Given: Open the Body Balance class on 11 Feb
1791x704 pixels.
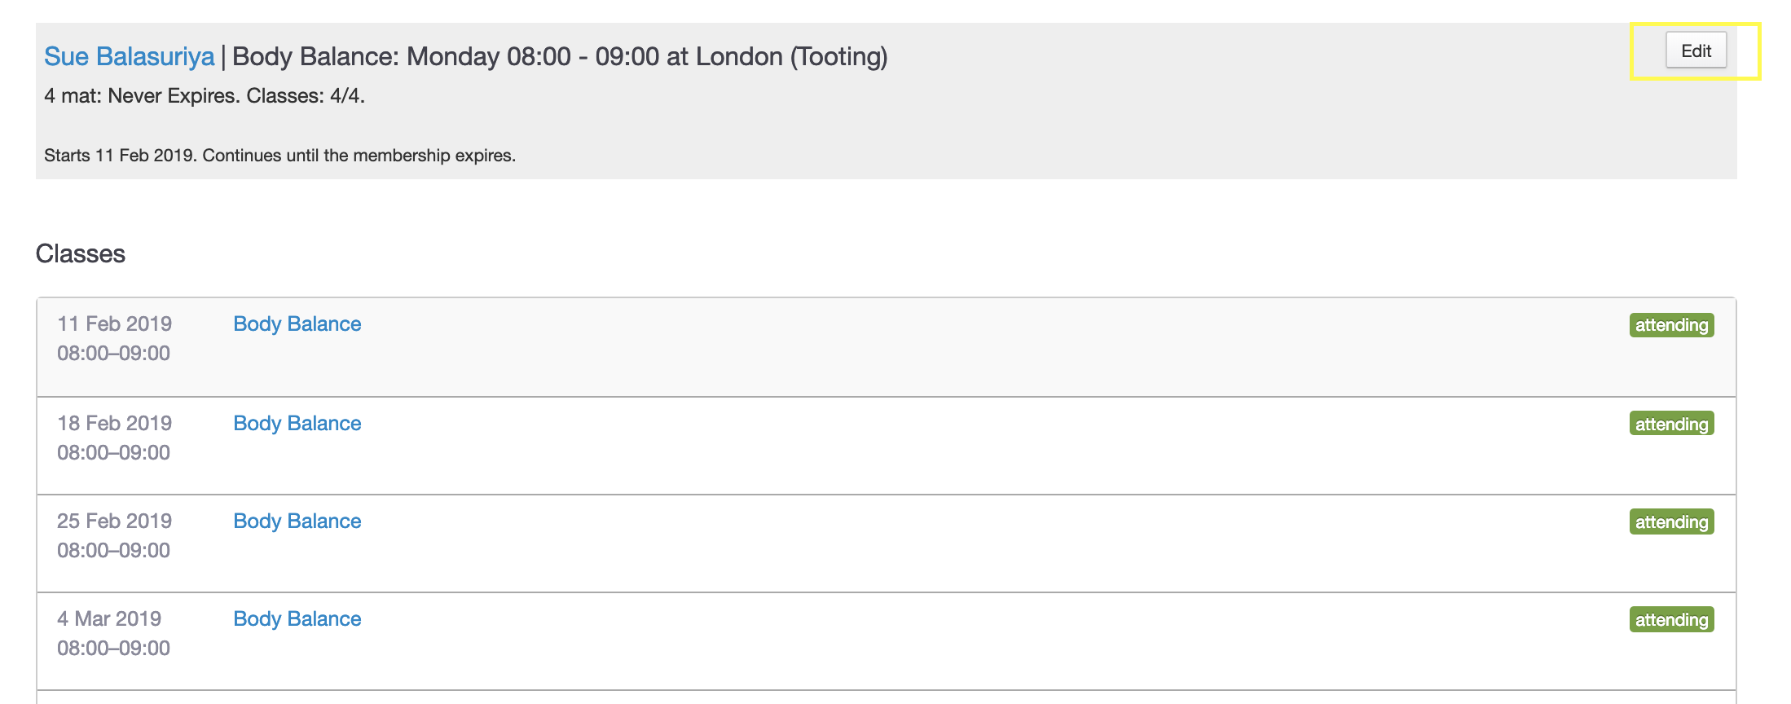Looking at the screenshot, I should coord(297,323).
